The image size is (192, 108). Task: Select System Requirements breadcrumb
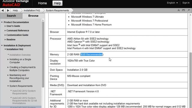(x=57, y=10)
